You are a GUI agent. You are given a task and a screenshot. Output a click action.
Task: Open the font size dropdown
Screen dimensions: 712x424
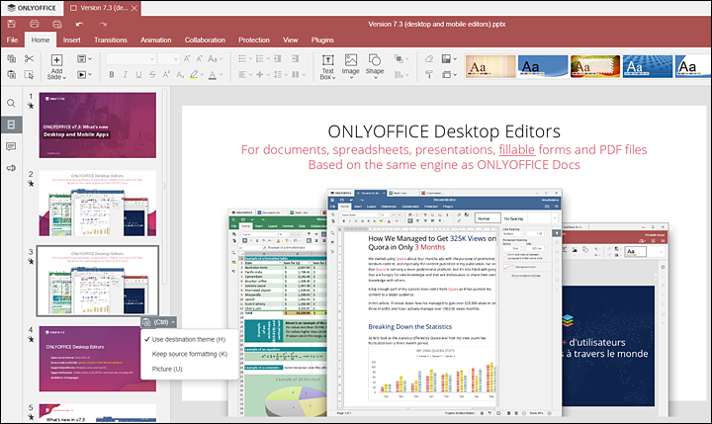click(x=176, y=59)
